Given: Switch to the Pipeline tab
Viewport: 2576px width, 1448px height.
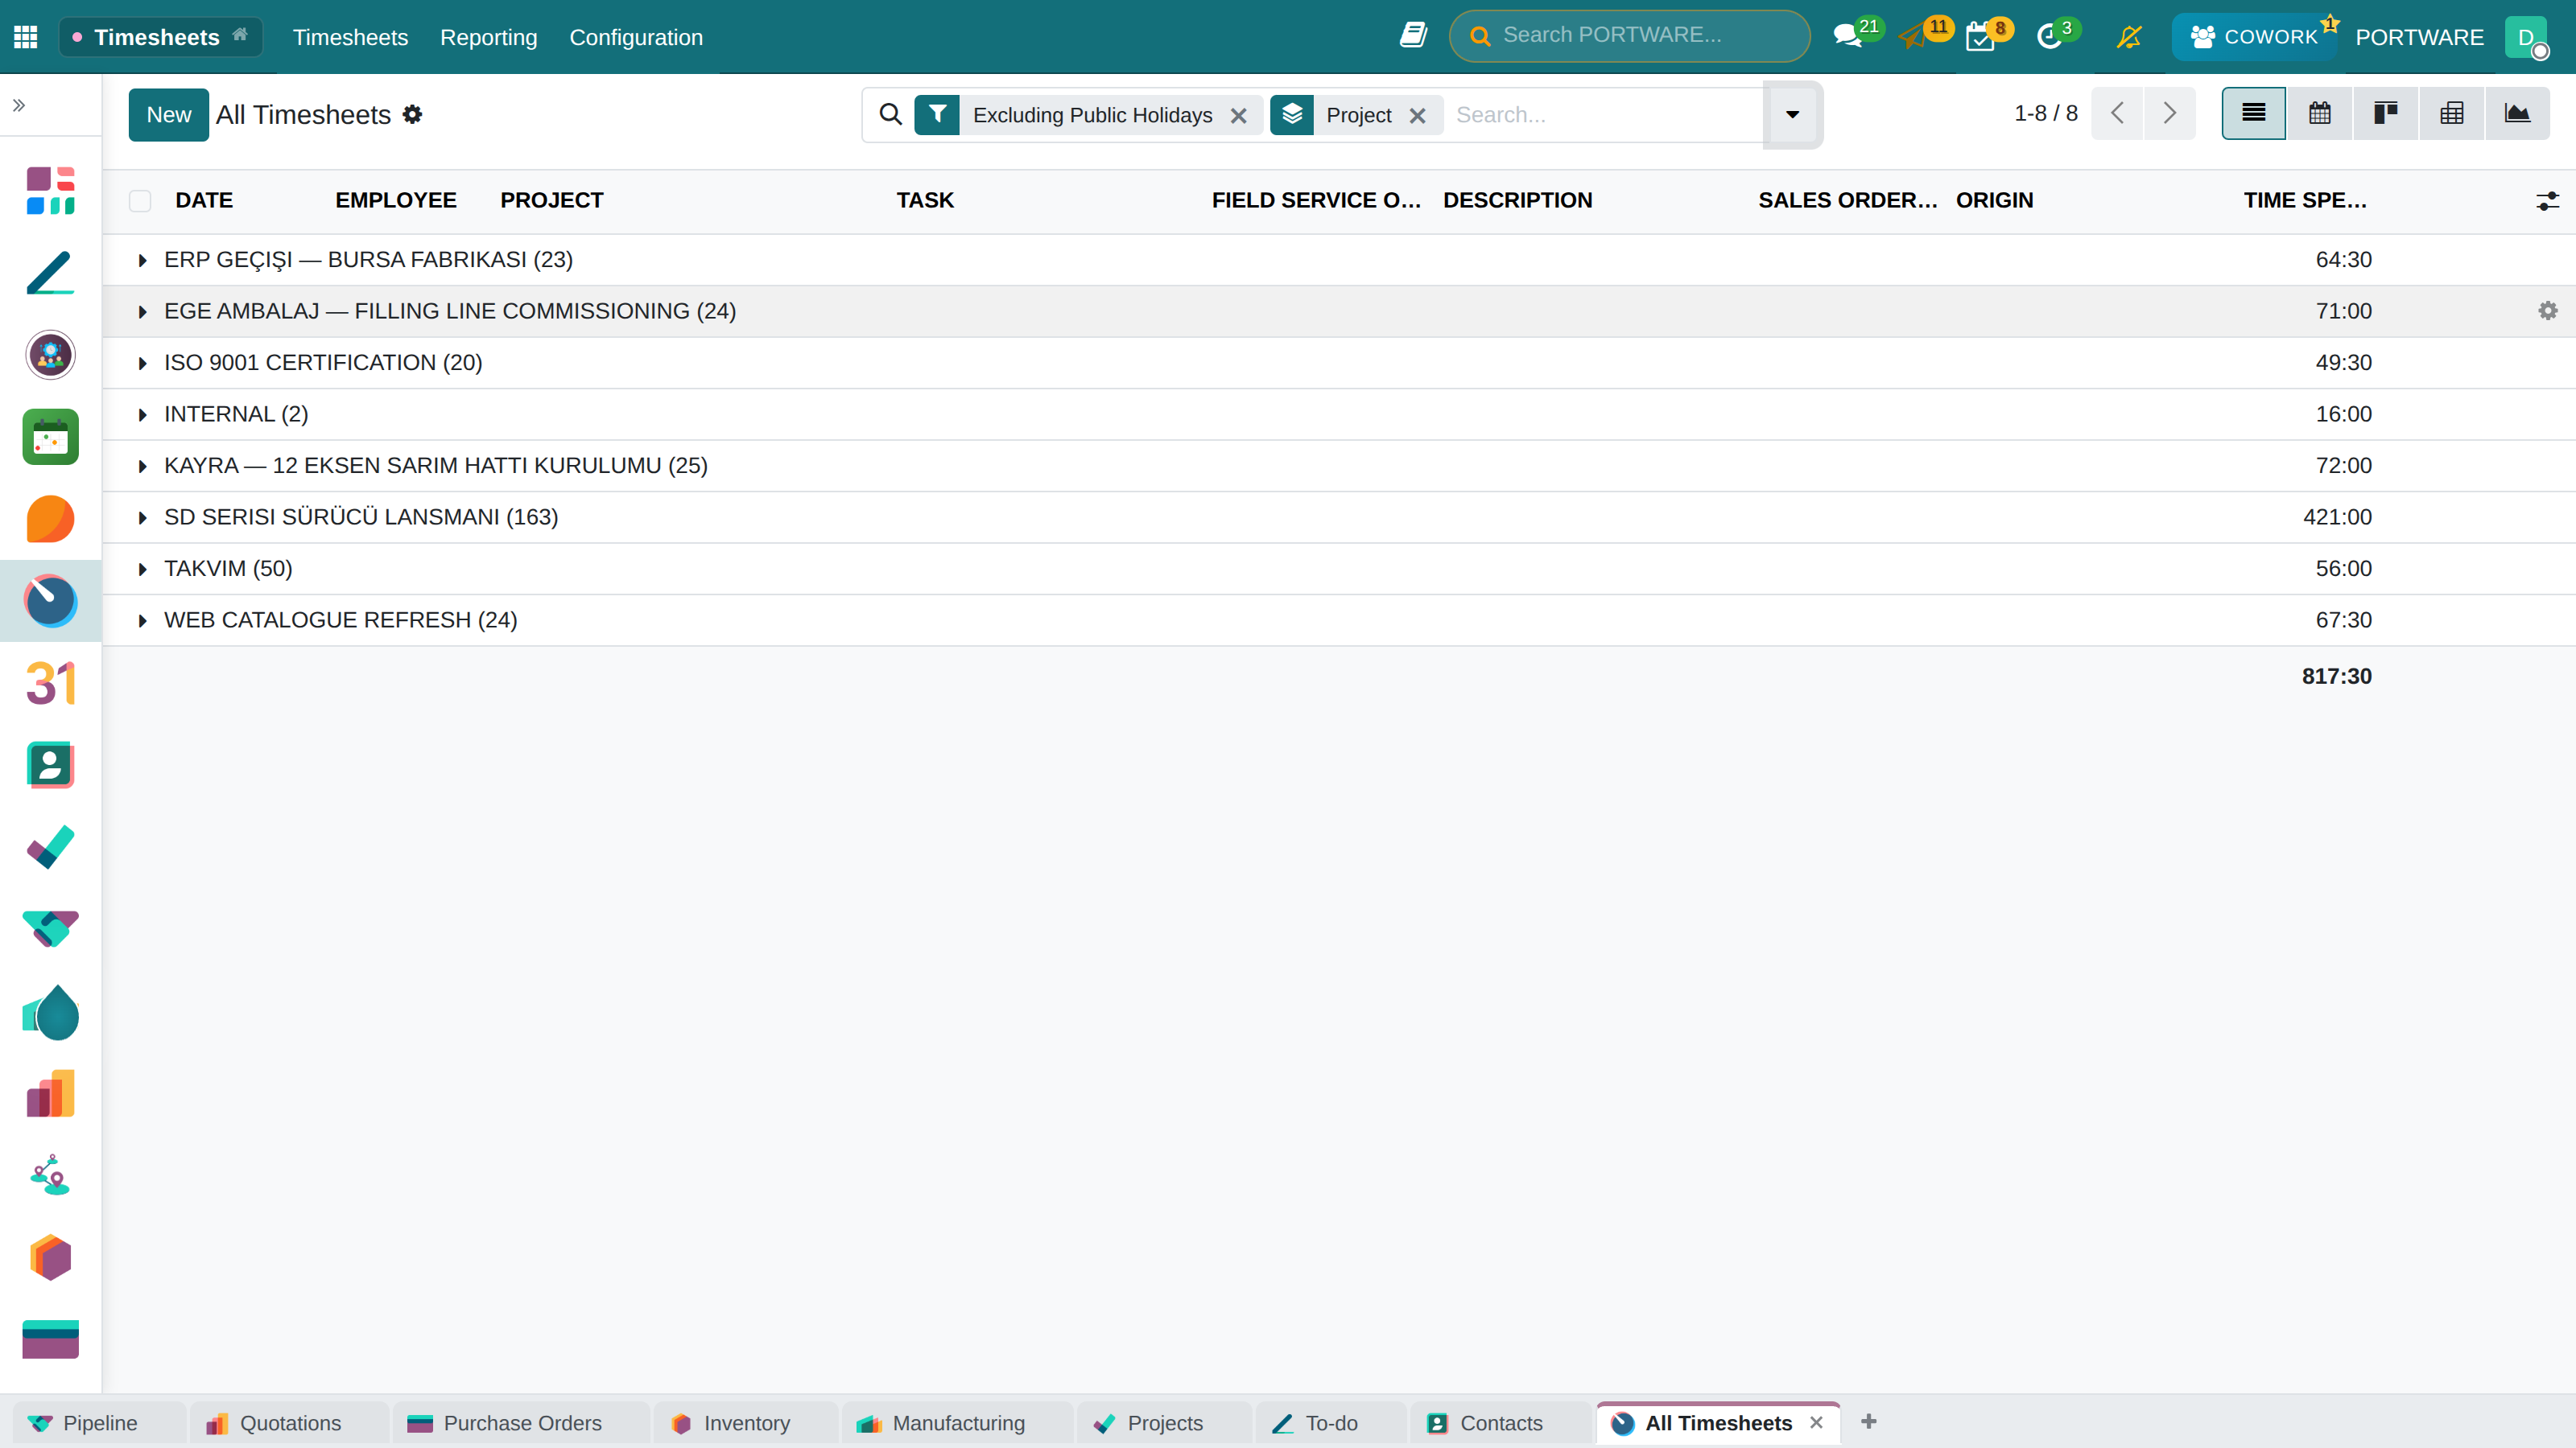Looking at the screenshot, I should click(x=99, y=1423).
